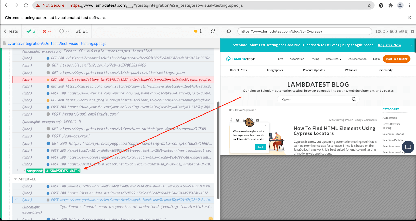Share article via email icon
Viewport: 416px width, 221px height.
258,120
